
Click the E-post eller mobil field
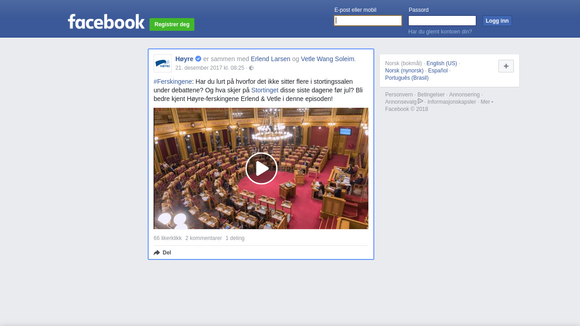(368, 21)
